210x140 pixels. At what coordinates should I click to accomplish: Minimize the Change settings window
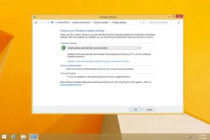169,16
